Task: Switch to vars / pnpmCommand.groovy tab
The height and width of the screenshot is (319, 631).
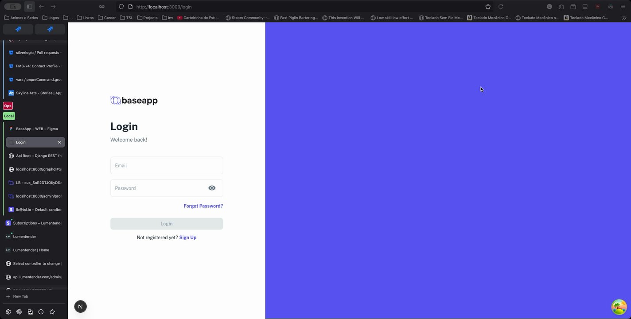Action: pyautogui.click(x=35, y=80)
